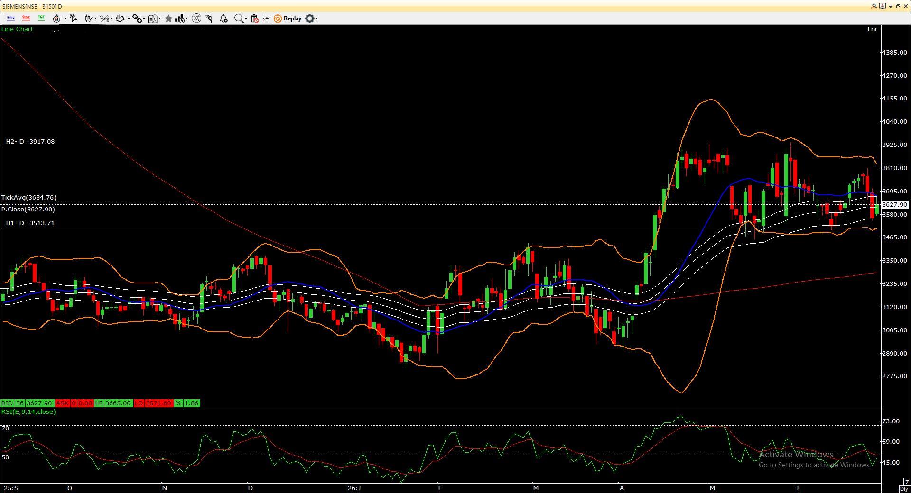
Task: Click the shuffle compare symbols icon
Action: [196, 18]
